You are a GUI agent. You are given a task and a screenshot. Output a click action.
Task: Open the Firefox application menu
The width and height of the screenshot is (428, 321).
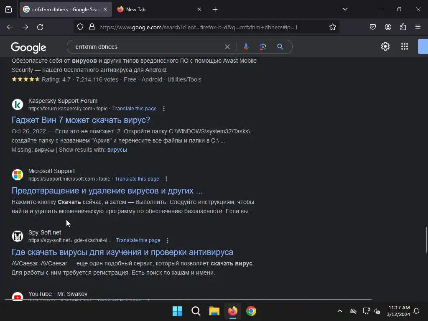click(418, 27)
